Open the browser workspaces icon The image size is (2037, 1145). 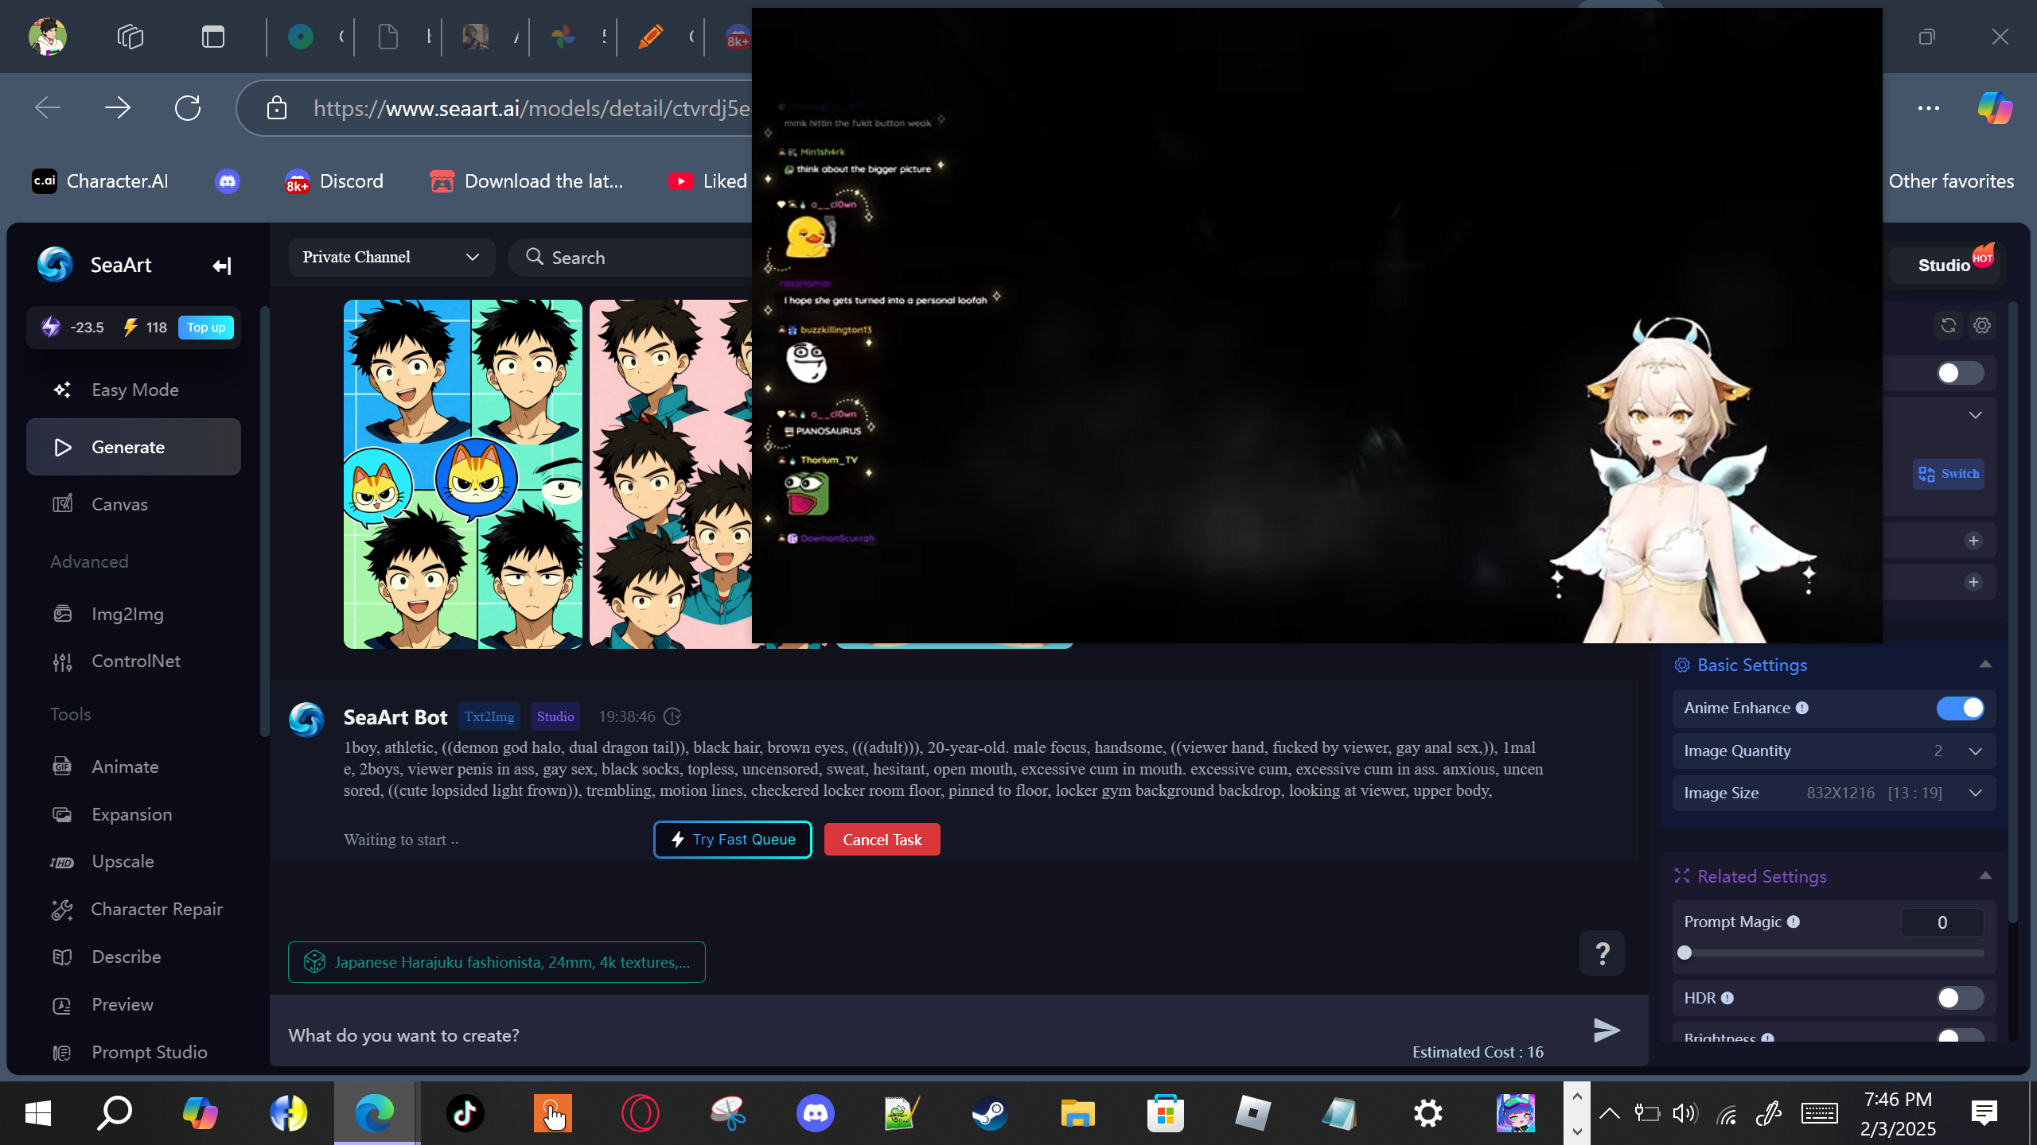point(130,37)
